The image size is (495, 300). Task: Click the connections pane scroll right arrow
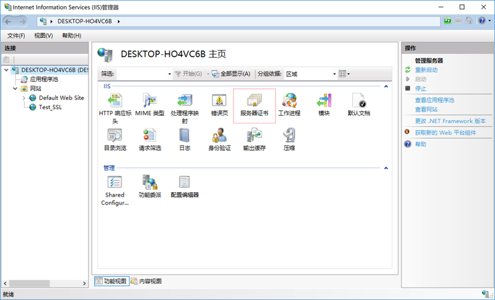pos(84,283)
